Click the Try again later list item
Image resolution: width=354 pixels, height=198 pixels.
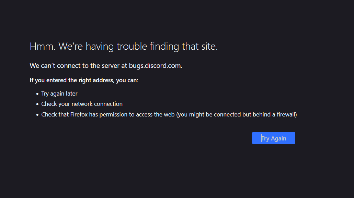[x=59, y=93]
